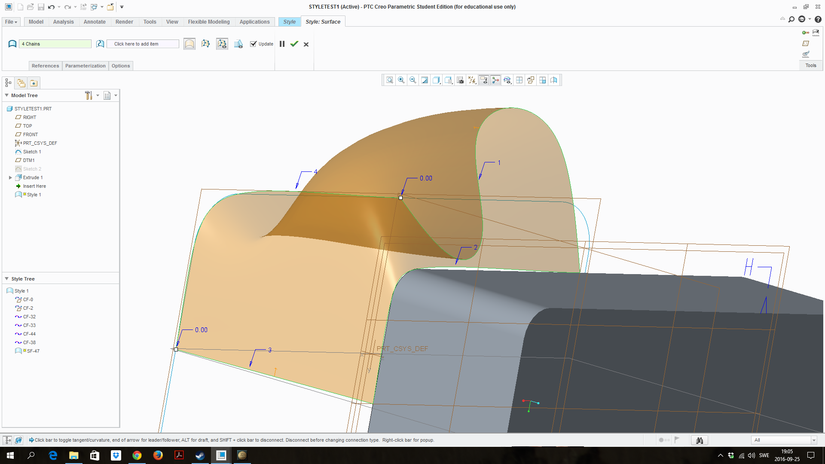Open the File menu
Screen dimensions: 825x464
pyautogui.click(x=11, y=22)
